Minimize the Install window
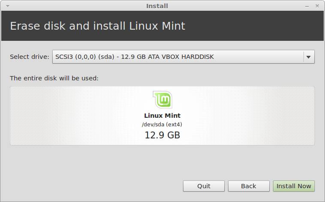The image size is (325, 202). tap(307, 6)
